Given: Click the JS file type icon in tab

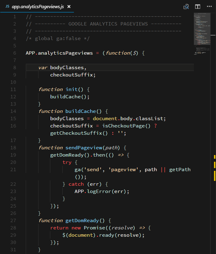Looking at the screenshot, I should pos(8,6).
